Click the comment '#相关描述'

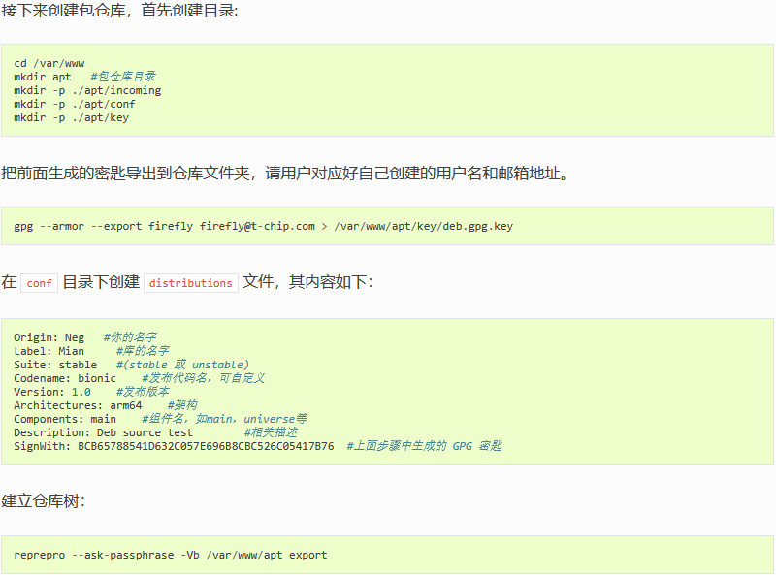(271, 432)
